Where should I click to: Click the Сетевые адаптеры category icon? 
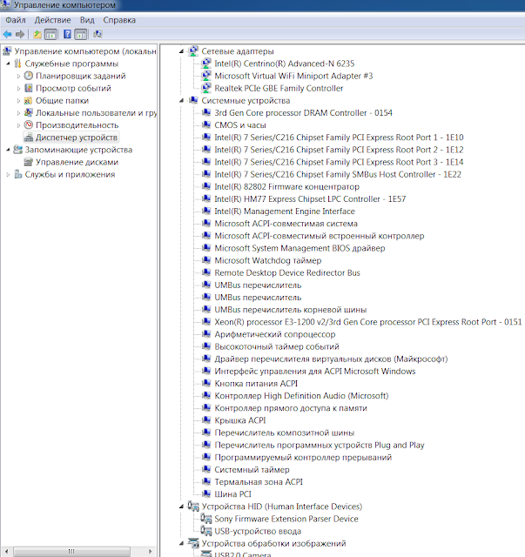coord(193,51)
